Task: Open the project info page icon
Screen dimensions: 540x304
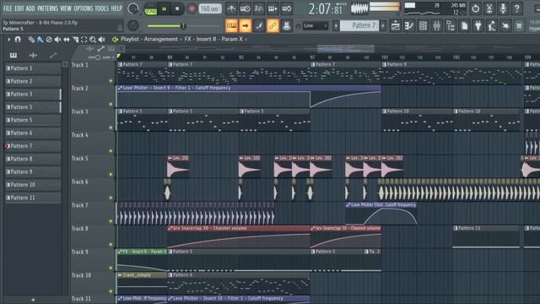Action: click(464, 25)
